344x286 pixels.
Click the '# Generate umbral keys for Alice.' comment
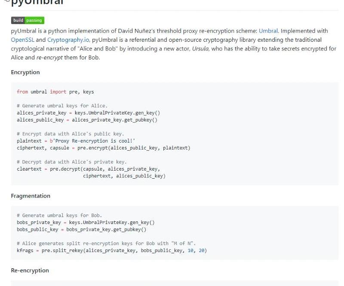pos(62,106)
